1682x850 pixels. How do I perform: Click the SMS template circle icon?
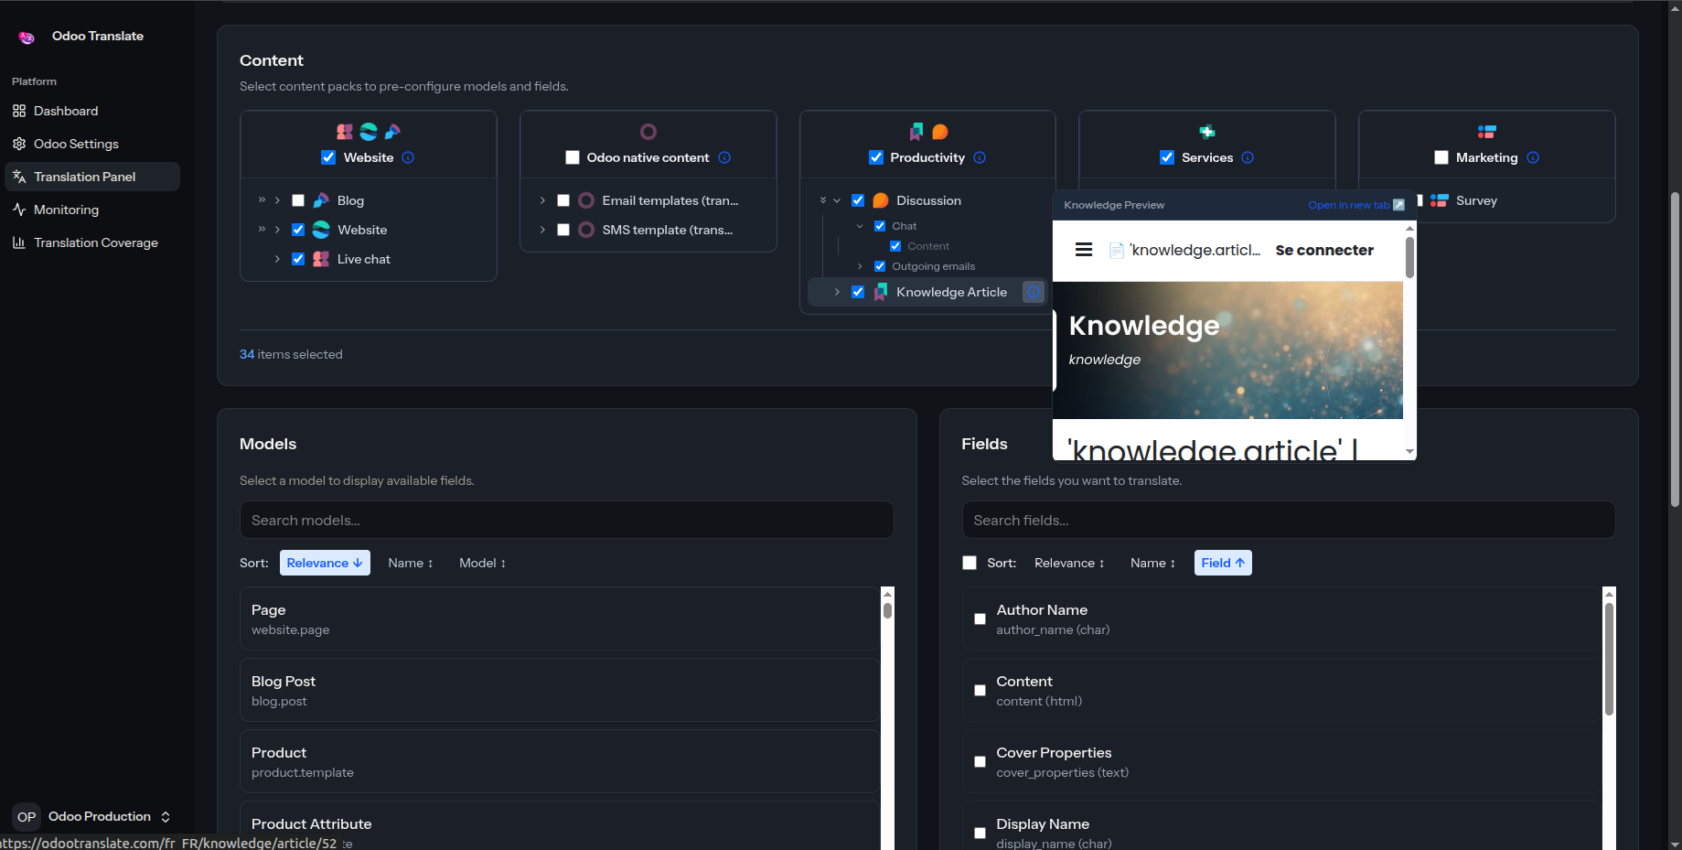point(586,230)
